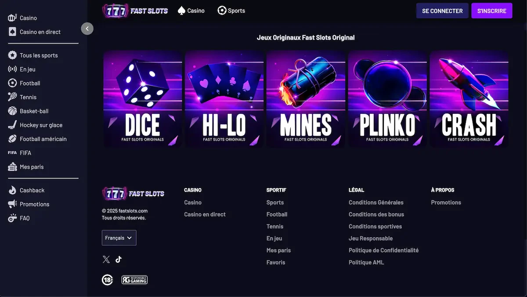Click the TikTok social icon
Screen dimensions: 527x297
[118, 259]
